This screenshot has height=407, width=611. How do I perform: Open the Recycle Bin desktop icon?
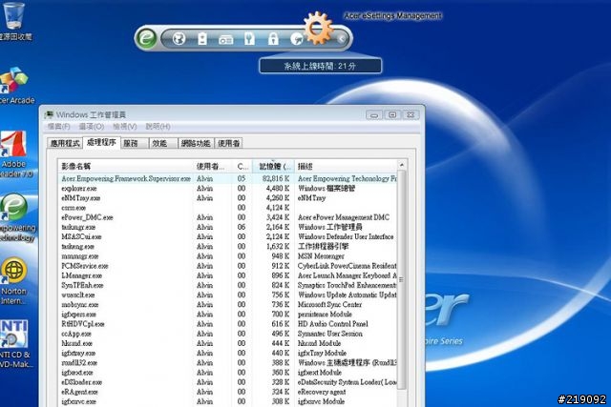click(13, 21)
